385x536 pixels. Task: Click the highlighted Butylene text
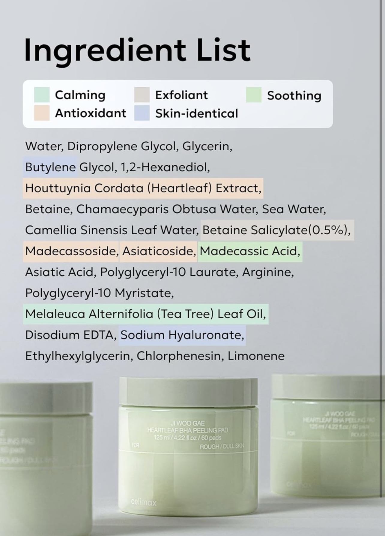point(50,167)
